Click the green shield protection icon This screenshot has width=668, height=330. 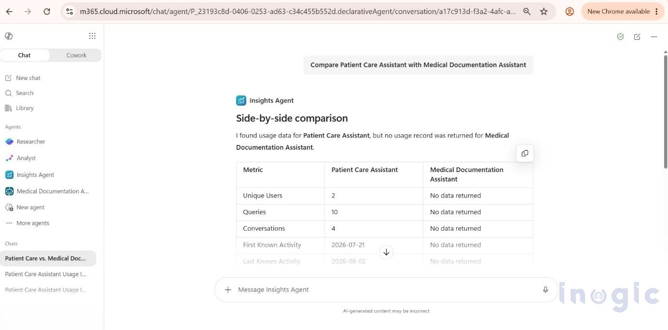620,36
